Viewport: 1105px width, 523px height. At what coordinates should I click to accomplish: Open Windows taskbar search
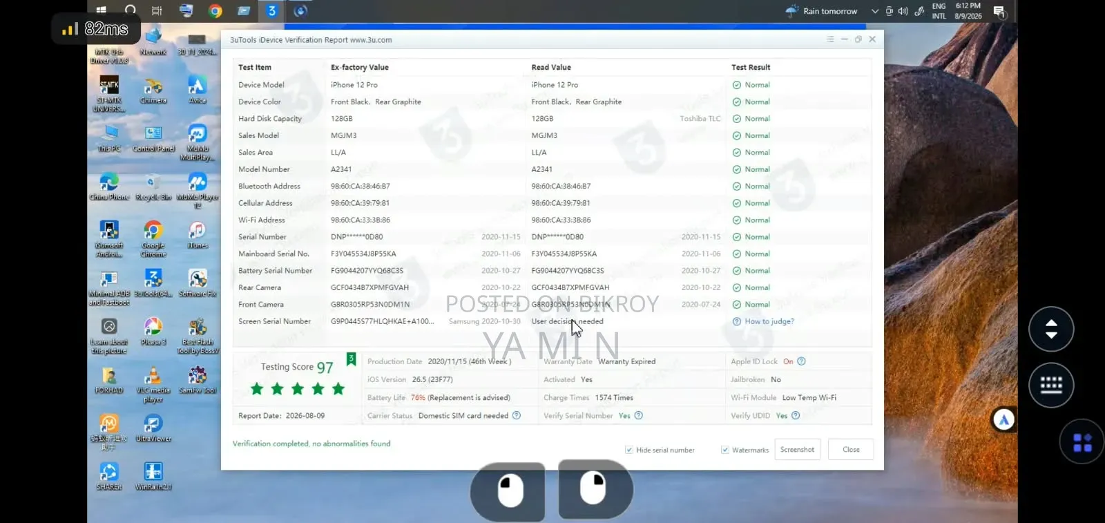click(x=130, y=10)
